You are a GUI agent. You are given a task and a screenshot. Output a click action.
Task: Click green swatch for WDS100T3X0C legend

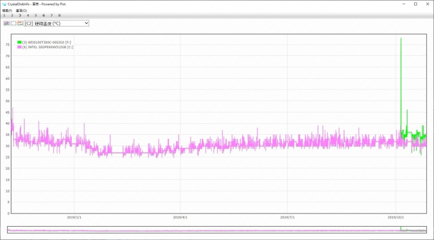point(19,42)
